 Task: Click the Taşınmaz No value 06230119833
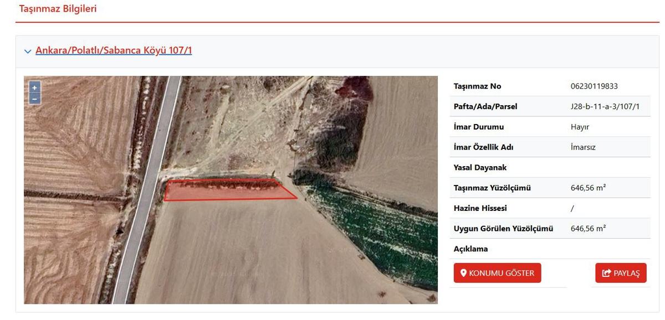[x=594, y=86]
